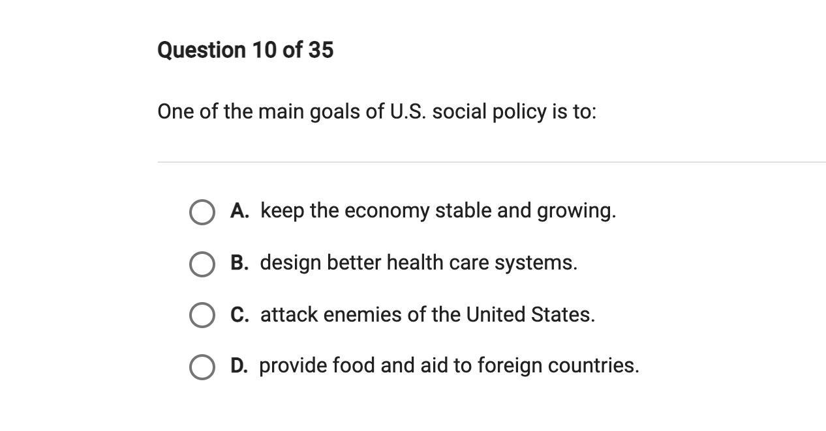Click the "Question 10 of 35" heading
826x431 pixels.
[245, 50]
